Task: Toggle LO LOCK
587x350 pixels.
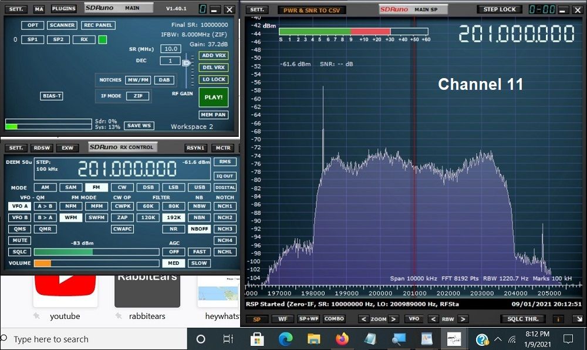Action: coord(214,79)
